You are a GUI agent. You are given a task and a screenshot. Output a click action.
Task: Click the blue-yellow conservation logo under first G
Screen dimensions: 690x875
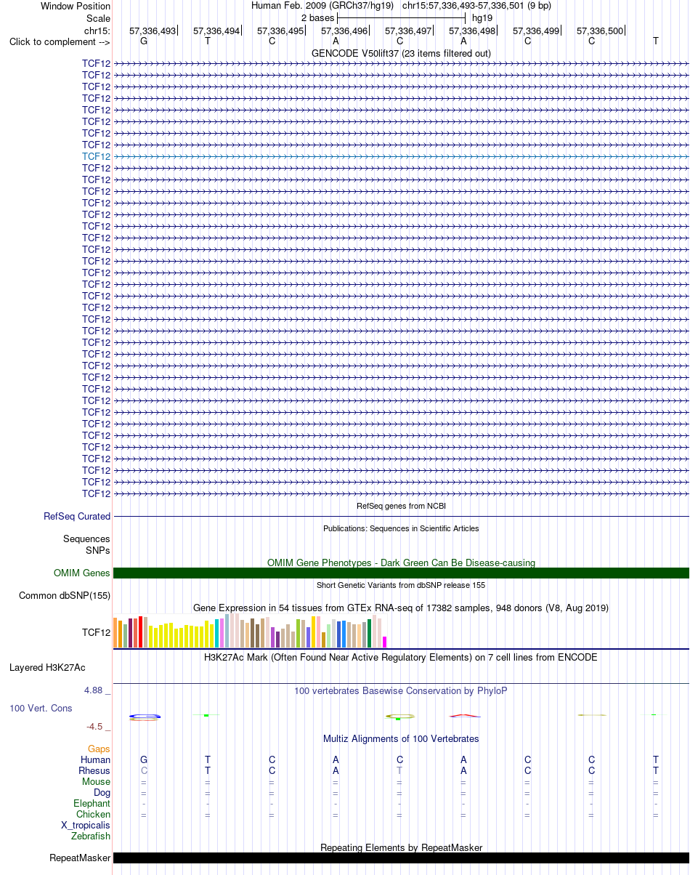coord(145,717)
